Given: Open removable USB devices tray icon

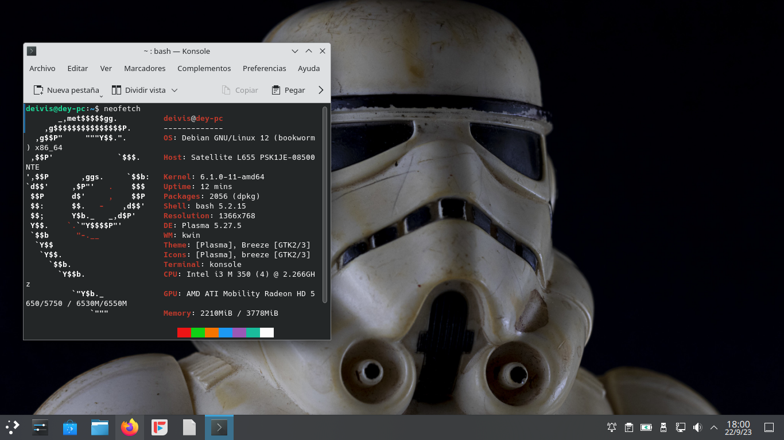Looking at the screenshot, I should 663,427.
